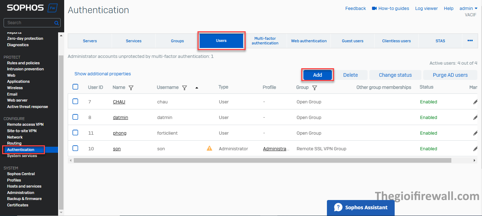Viewport: 482px width, 216px height.
Task: Expand more tabs with the ellipsis button
Action: (x=470, y=40)
